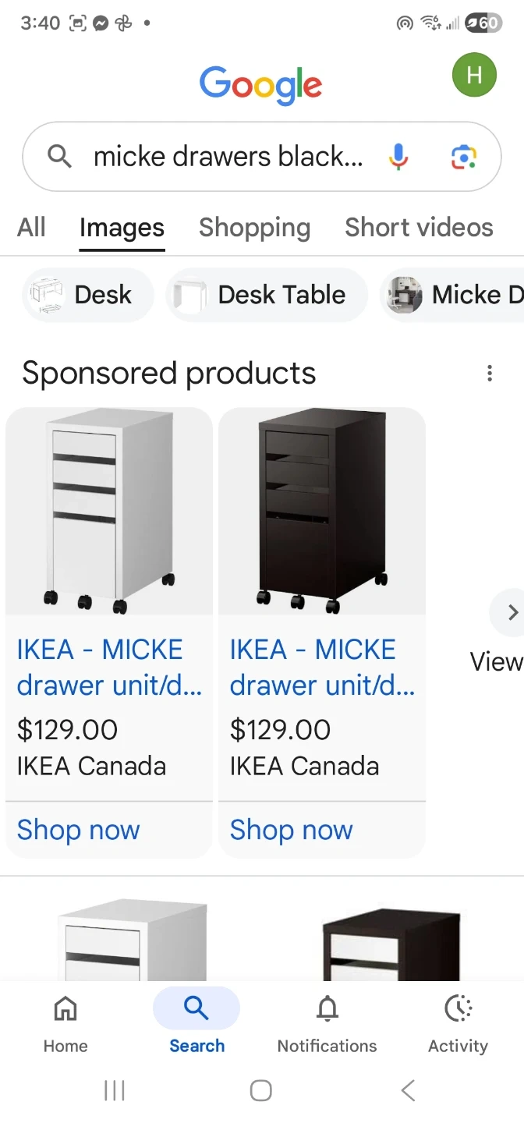Open the black MICKE drawer unit image

(x=322, y=511)
